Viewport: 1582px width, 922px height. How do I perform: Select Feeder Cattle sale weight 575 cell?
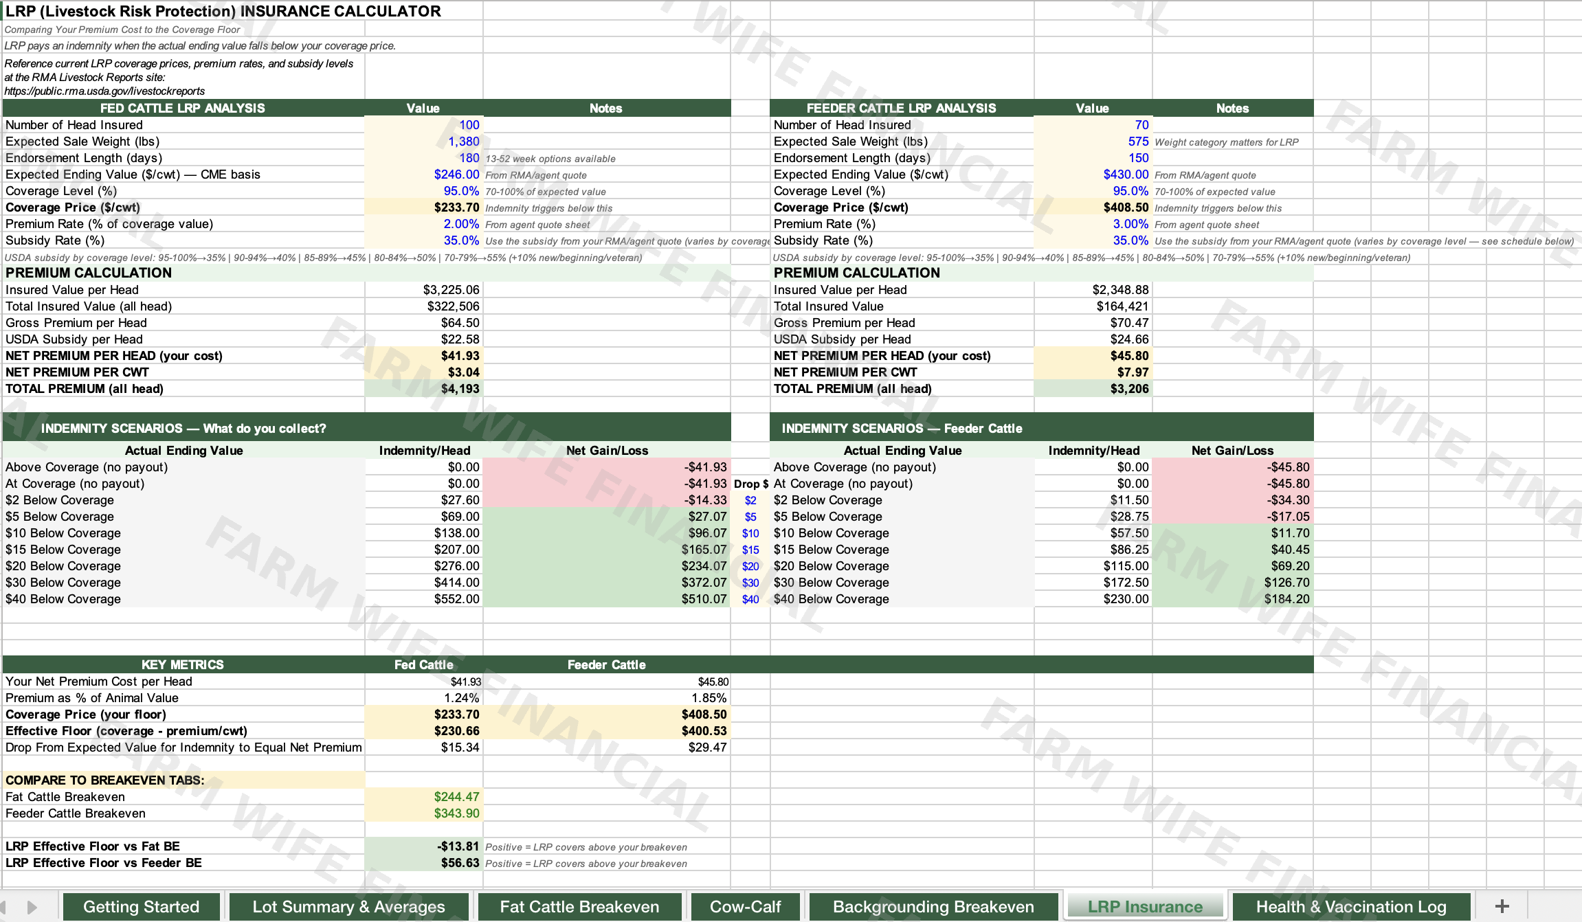click(1093, 142)
